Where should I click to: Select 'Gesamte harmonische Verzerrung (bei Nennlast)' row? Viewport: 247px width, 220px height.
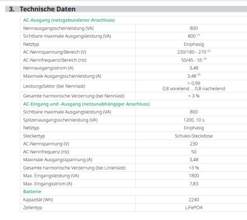133,96
